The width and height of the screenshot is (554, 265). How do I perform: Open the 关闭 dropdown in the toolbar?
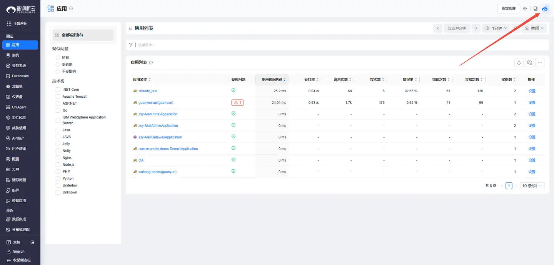[534, 28]
